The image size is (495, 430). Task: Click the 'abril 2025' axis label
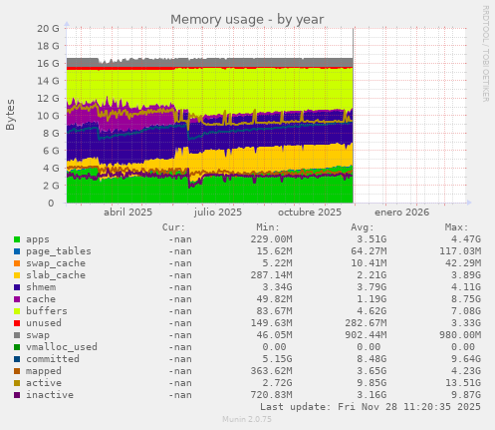[127, 213]
